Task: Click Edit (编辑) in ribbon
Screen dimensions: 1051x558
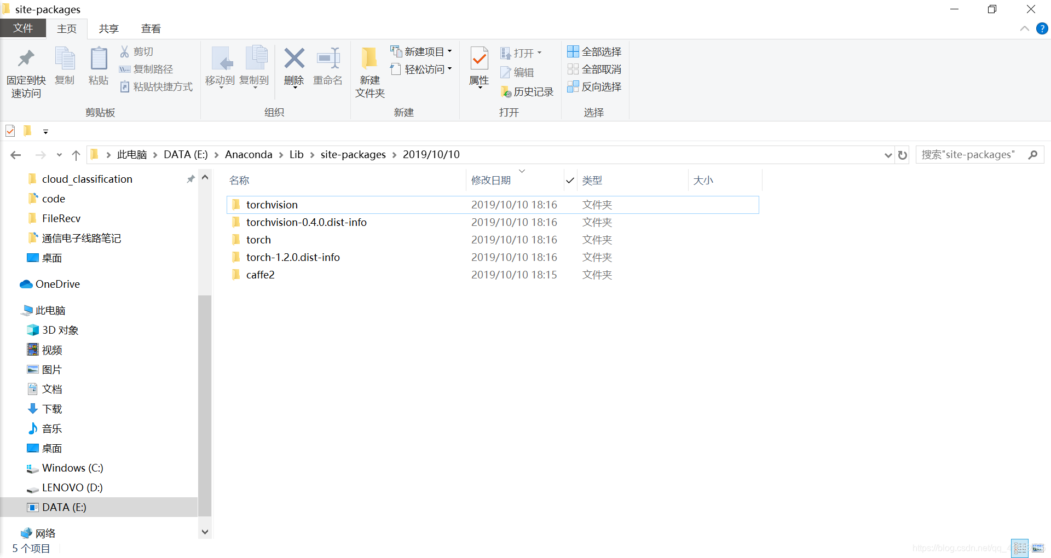Action: (517, 72)
